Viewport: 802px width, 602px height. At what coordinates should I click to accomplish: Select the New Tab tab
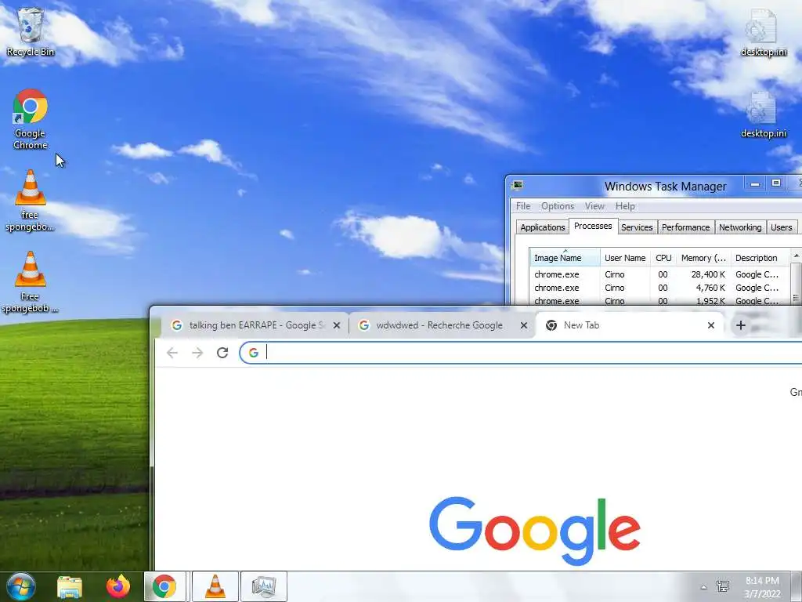pos(630,325)
